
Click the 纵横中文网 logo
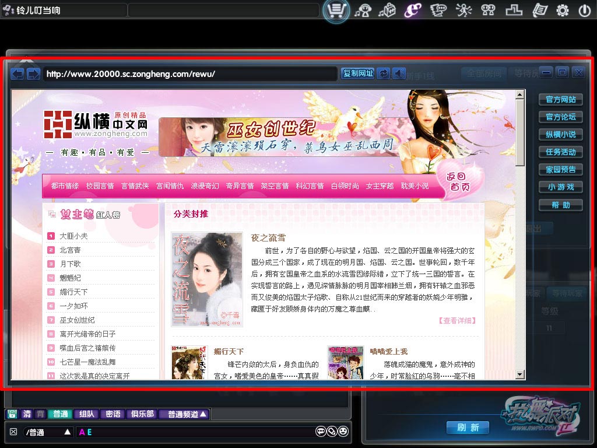tap(96, 125)
